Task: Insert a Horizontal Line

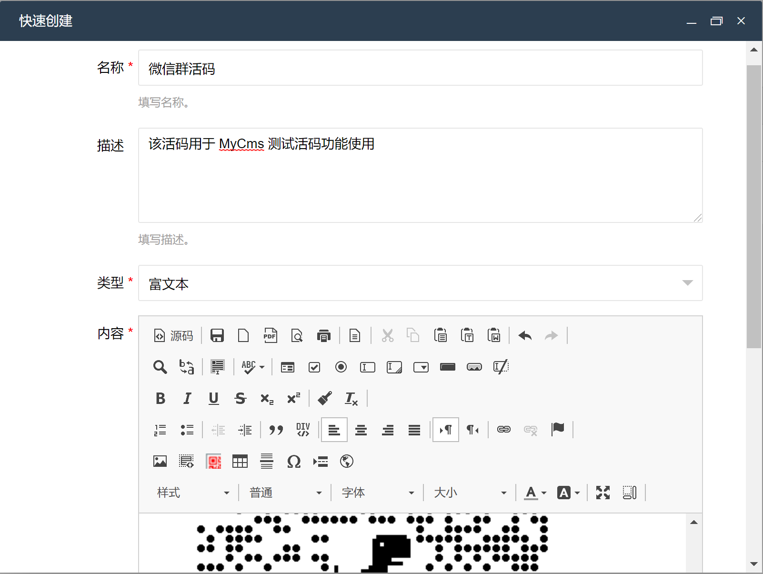Action: pos(267,462)
